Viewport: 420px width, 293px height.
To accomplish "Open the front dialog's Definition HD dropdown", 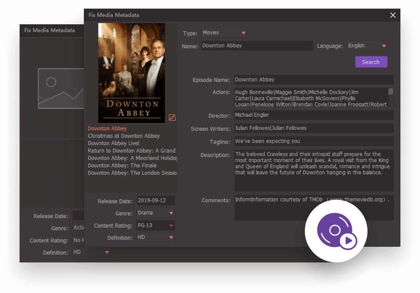I will pyautogui.click(x=156, y=237).
